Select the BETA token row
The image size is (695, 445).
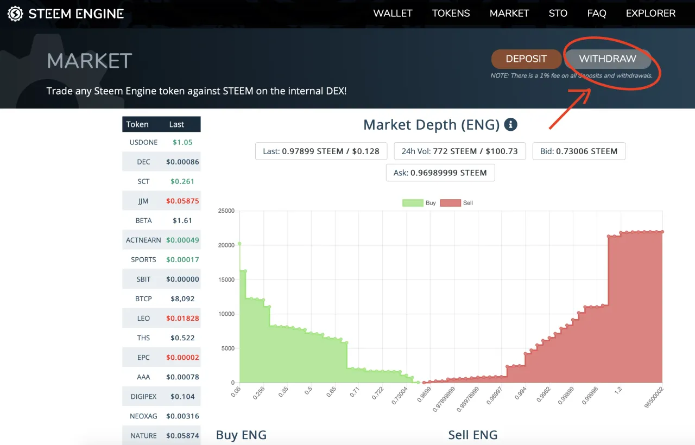pyautogui.click(x=161, y=220)
